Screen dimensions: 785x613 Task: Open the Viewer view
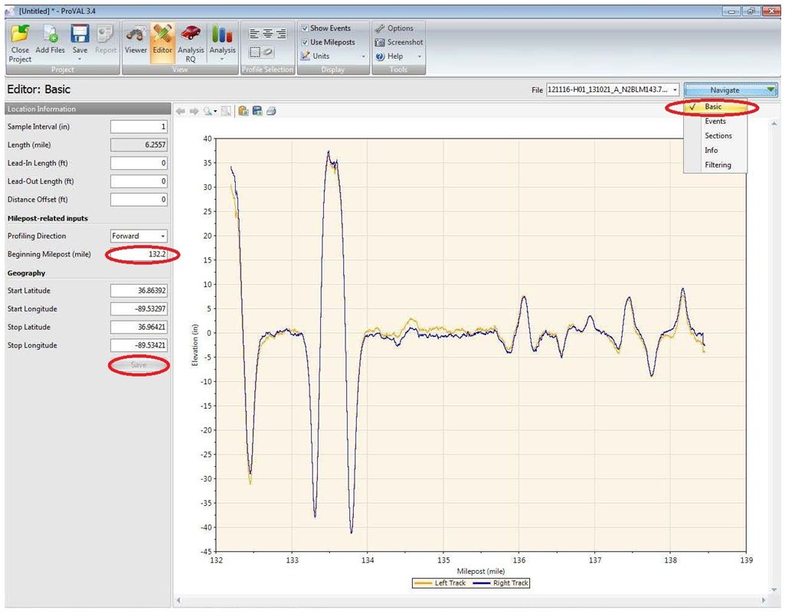[136, 41]
